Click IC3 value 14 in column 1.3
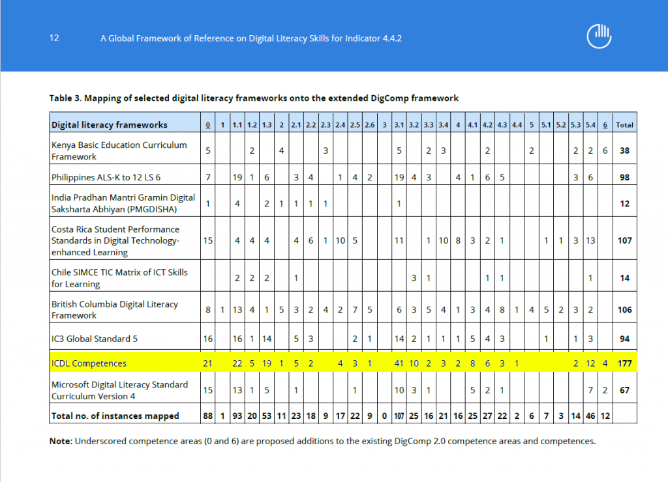 [x=267, y=339]
